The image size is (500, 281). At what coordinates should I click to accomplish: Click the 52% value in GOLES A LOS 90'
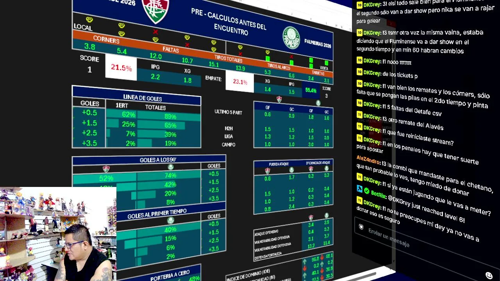pyautogui.click(x=106, y=178)
